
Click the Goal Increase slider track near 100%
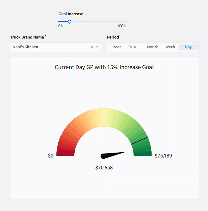pos(124,22)
